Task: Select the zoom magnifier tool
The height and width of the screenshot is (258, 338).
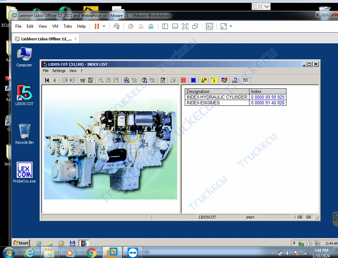Action: [101, 80]
